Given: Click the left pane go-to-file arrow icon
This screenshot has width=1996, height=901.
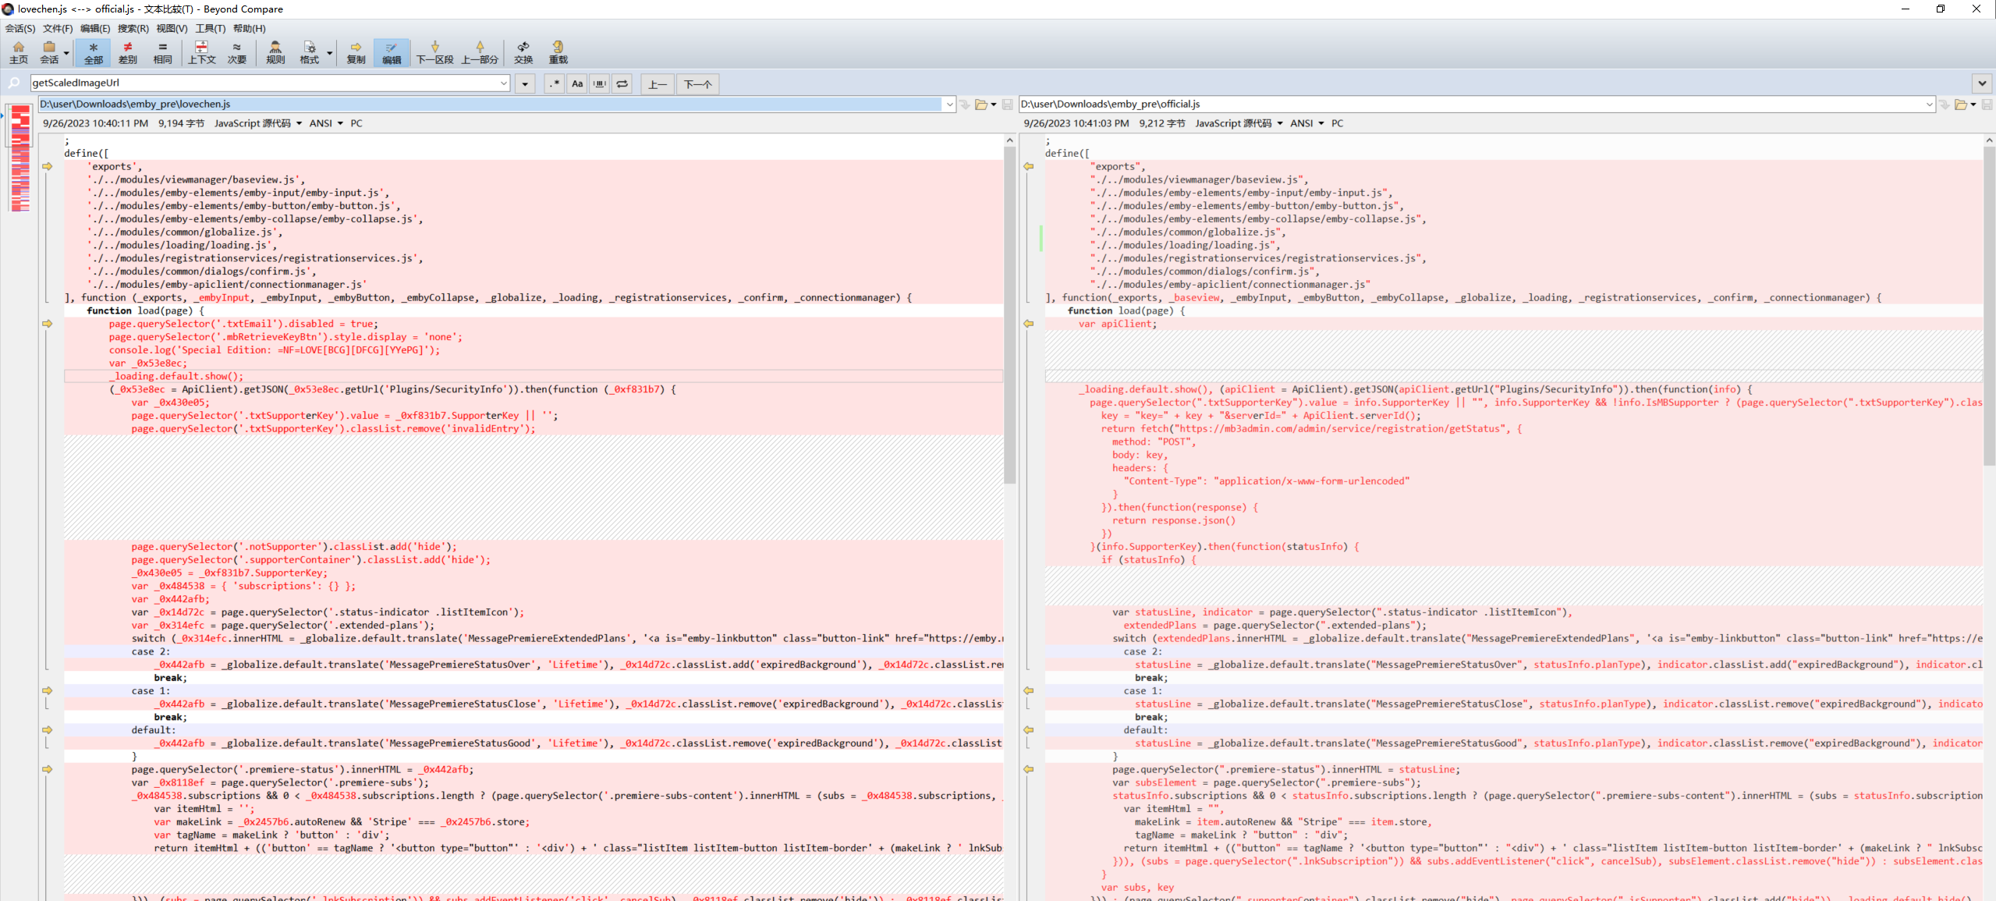Looking at the screenshot, I should click(x=965, y=104).
